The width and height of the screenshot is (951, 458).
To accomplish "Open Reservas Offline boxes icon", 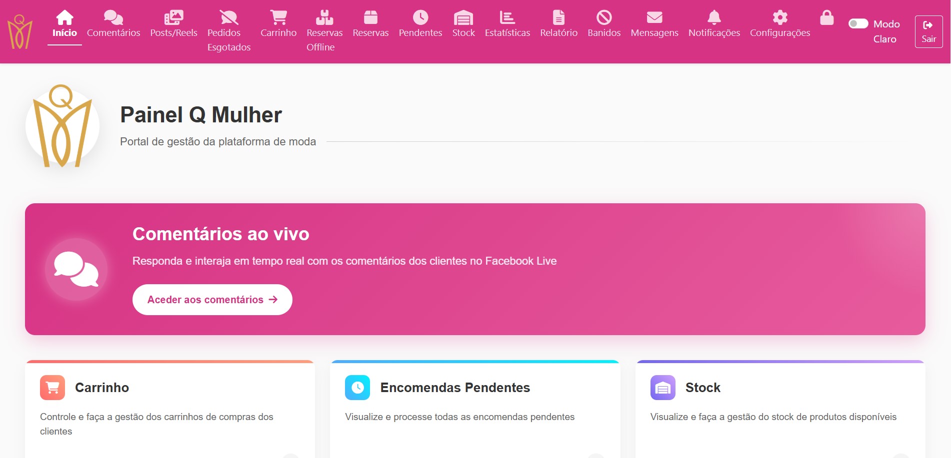I will 324,18.
